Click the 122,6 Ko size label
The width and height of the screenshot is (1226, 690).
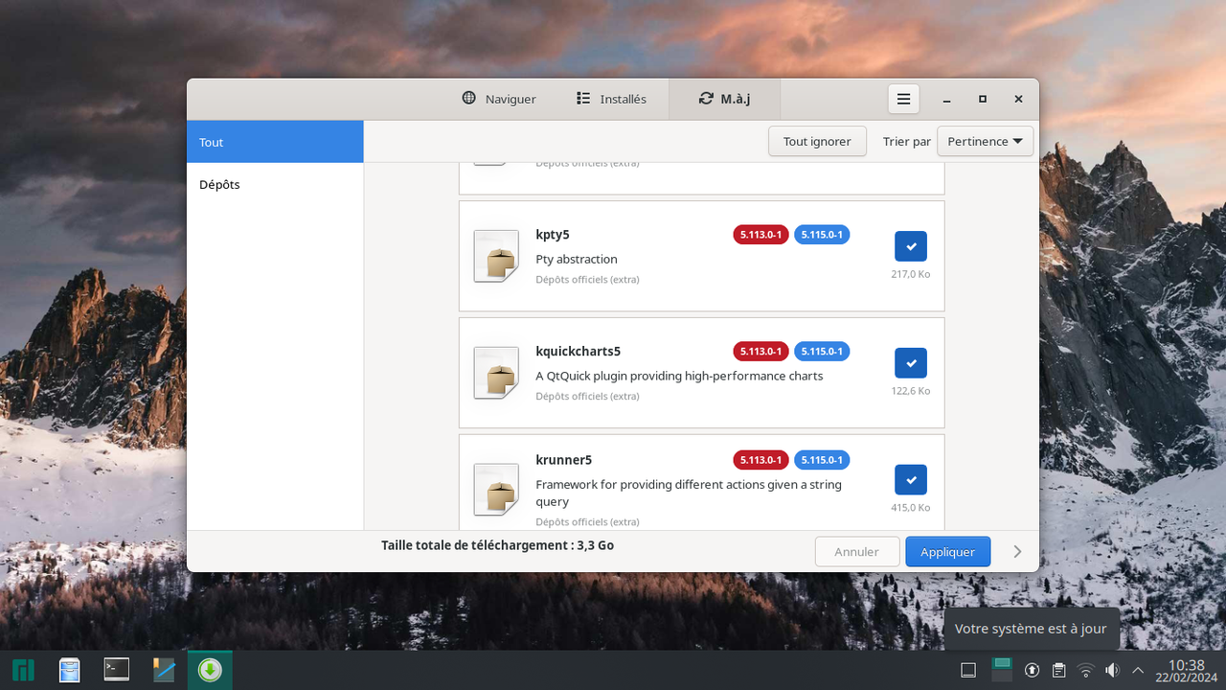tap(910, 391)
